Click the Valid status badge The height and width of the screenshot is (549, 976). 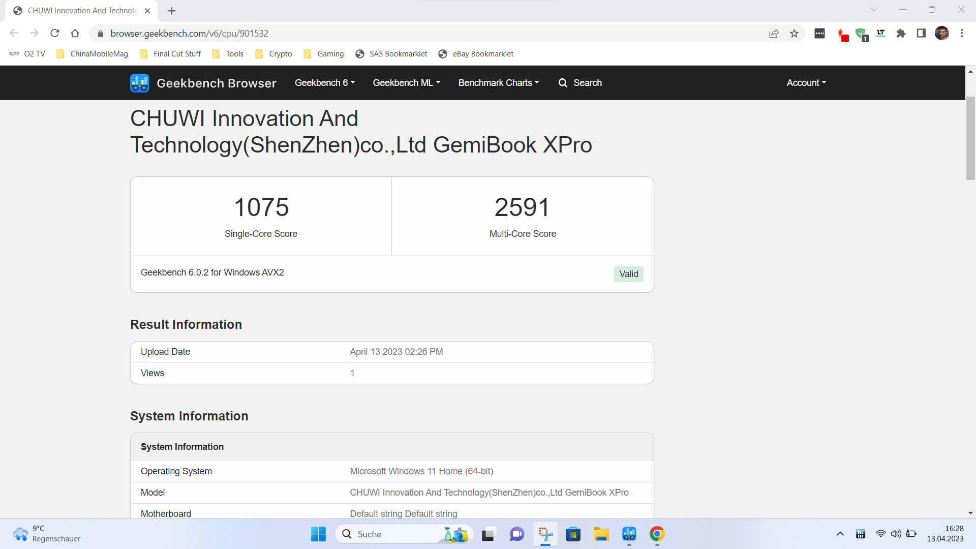coord(628,274)
